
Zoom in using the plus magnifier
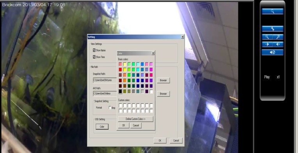[x=278, y=37]
